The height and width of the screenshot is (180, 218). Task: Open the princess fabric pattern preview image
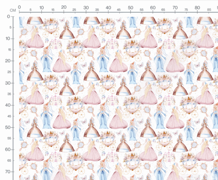pos(119,98)
